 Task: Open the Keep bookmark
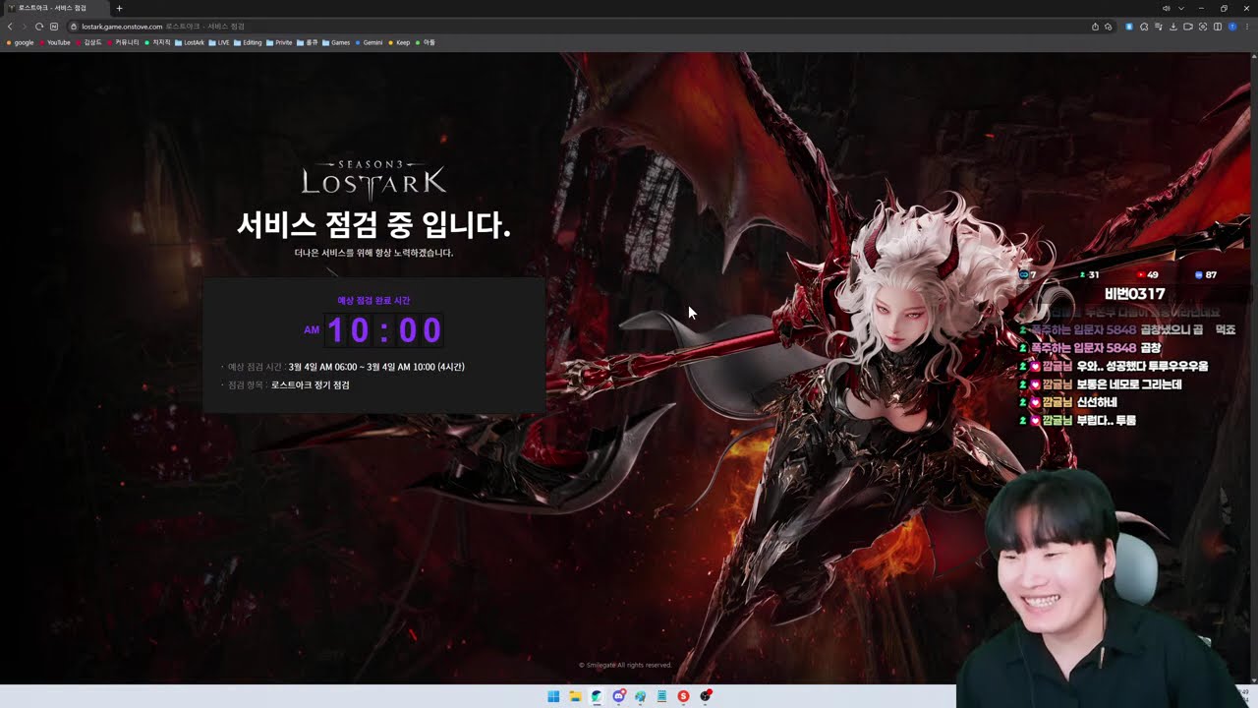[399, 42]
